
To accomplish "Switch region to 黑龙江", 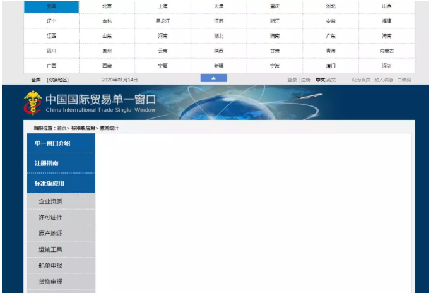I will (163, 21).
